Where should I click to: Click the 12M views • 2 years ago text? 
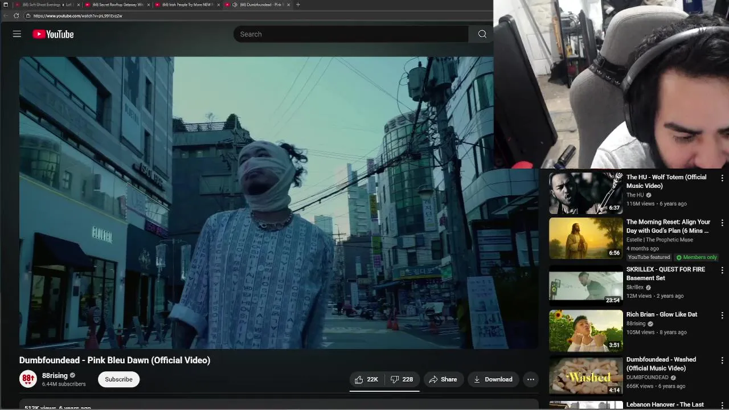655,296
